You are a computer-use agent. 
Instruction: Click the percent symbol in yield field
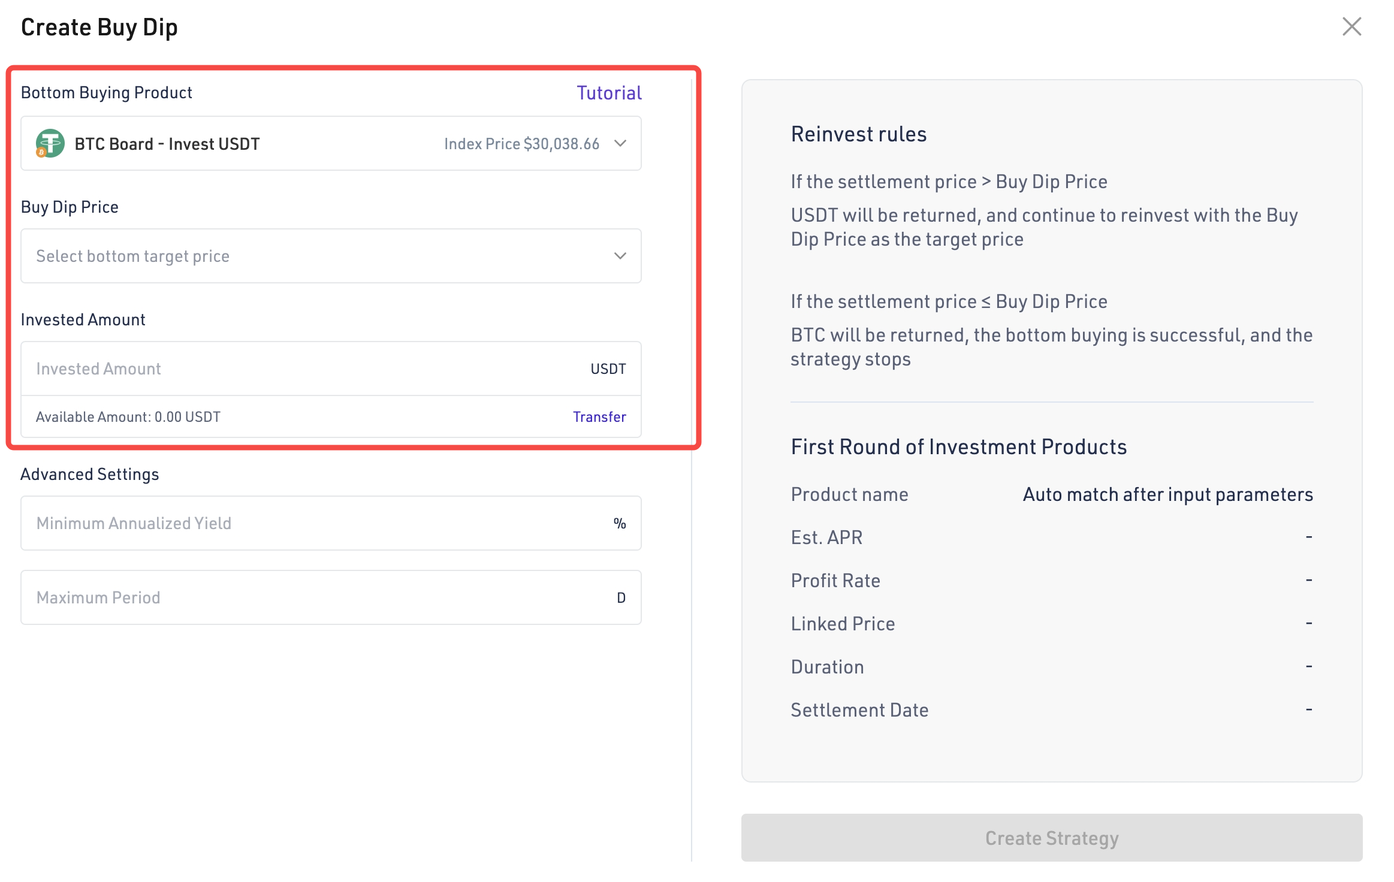click(620, 524)
